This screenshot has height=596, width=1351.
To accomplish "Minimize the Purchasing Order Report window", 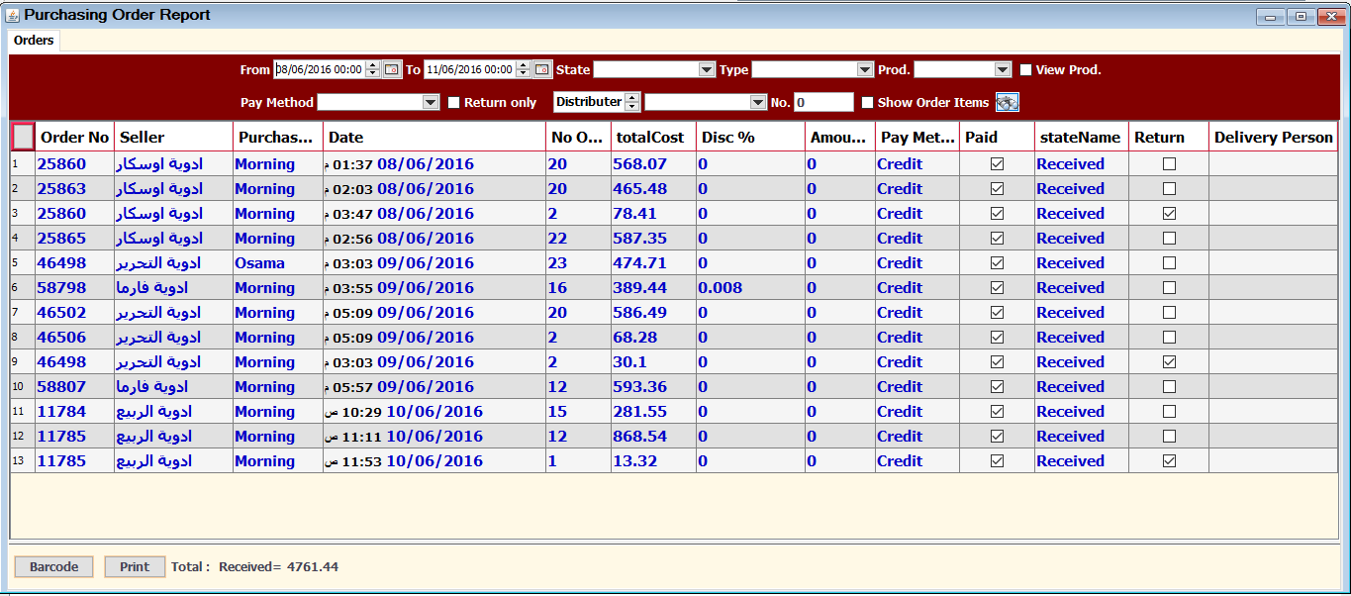I will tap(1270, 17).
